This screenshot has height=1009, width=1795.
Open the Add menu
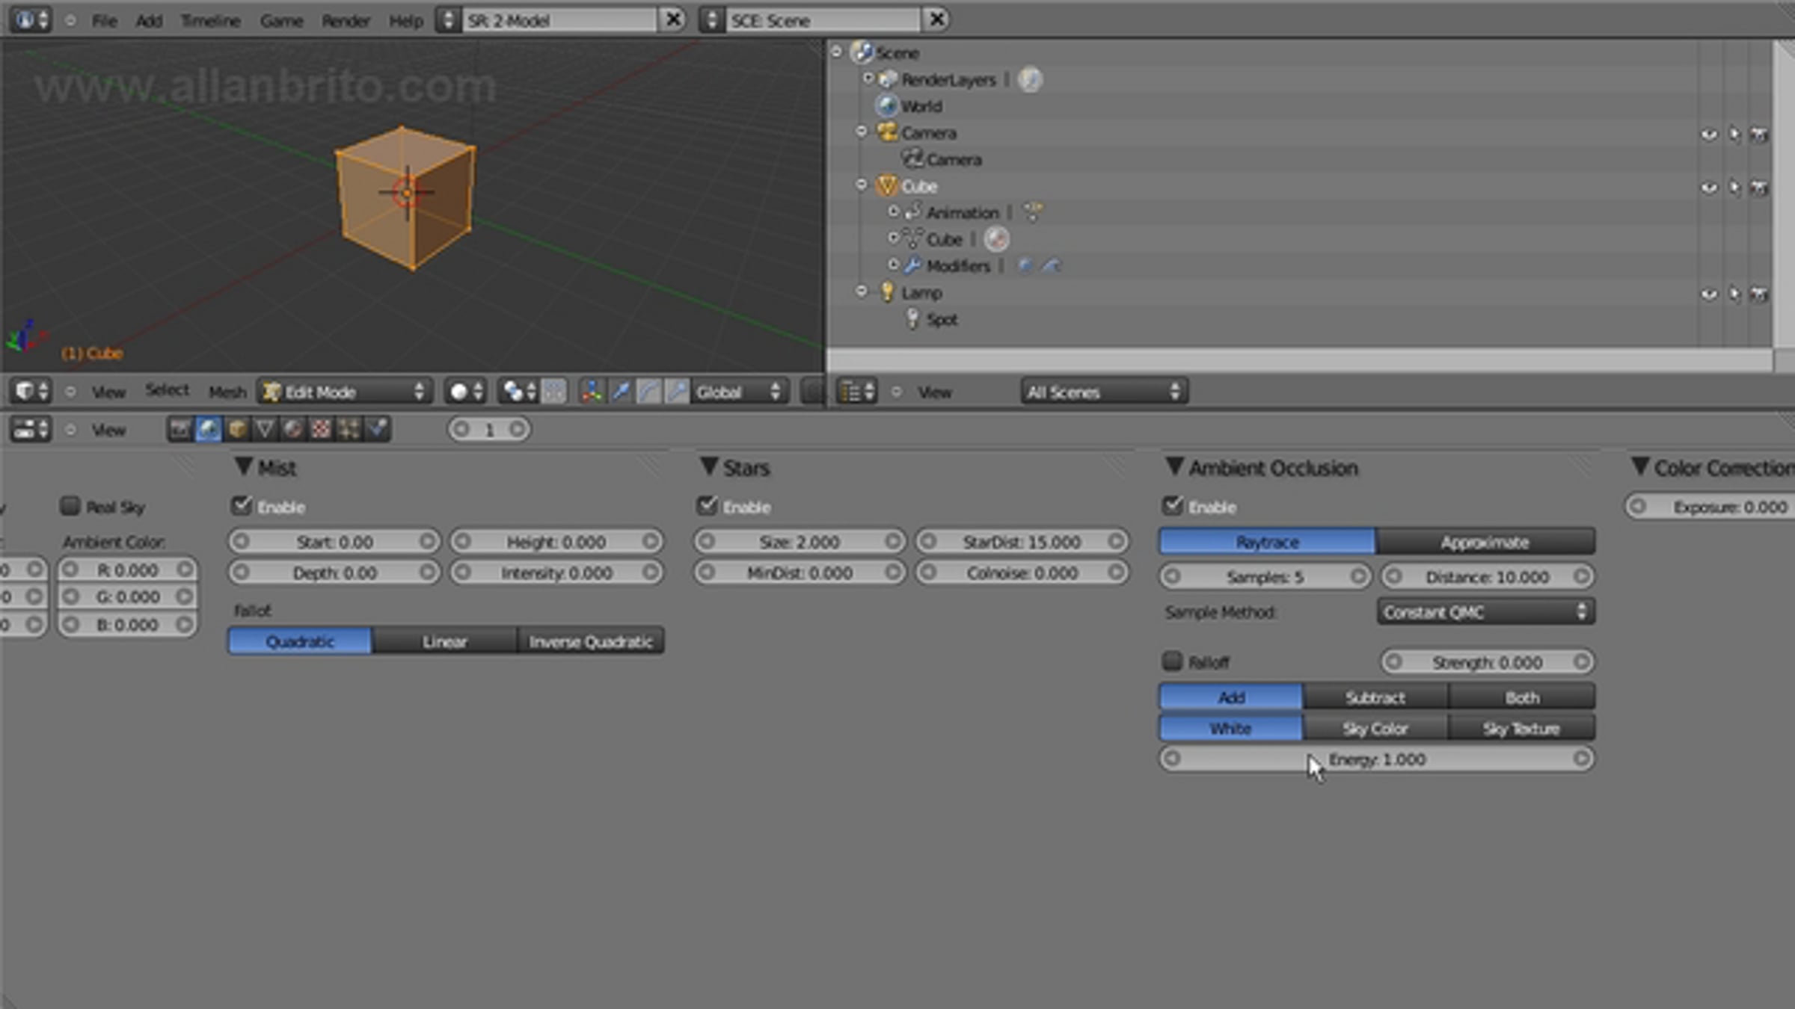pos(149,20)
